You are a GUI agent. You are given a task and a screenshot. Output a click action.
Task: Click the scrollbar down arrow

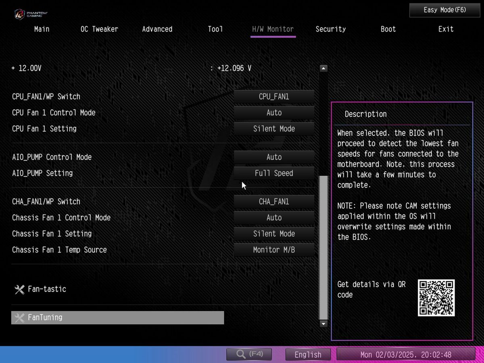[x=323, y=323]
